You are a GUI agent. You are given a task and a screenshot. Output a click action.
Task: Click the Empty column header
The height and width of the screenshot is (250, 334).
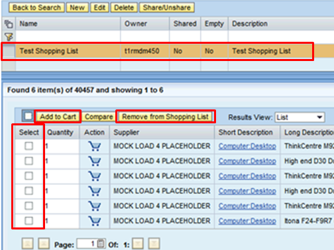tap(214, 24)
